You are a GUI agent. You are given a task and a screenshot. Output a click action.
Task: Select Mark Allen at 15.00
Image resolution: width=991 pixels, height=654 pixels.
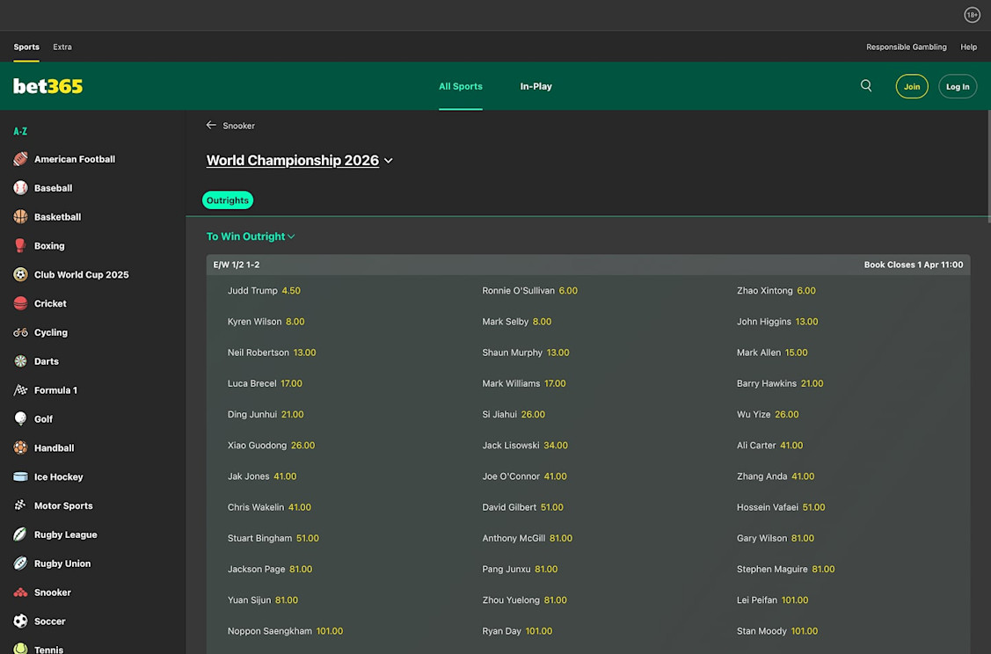click(x=772, y=352)
